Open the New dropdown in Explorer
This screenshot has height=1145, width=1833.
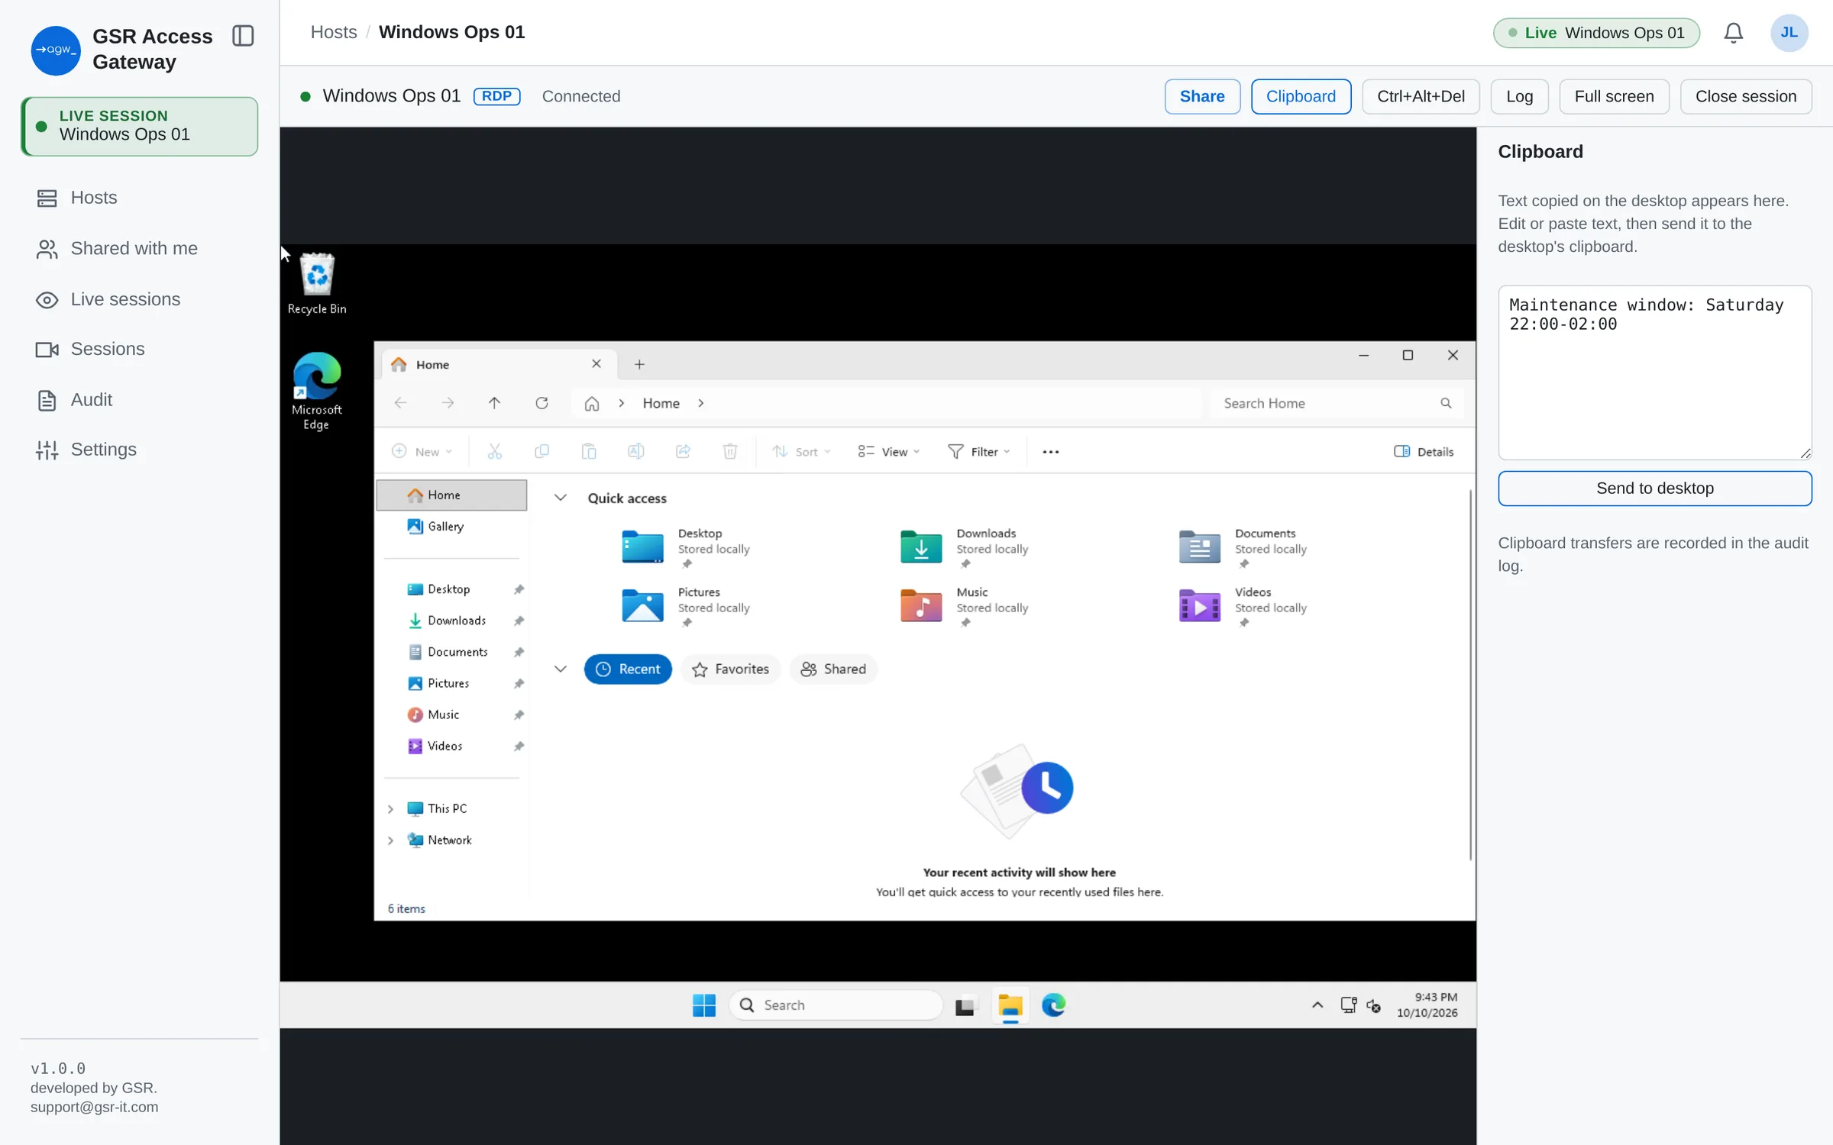click(x=422, y=452)
